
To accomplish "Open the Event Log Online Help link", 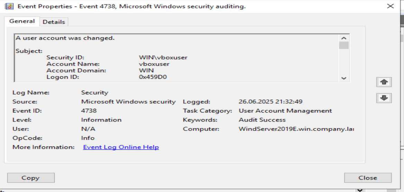I will 121,147.
